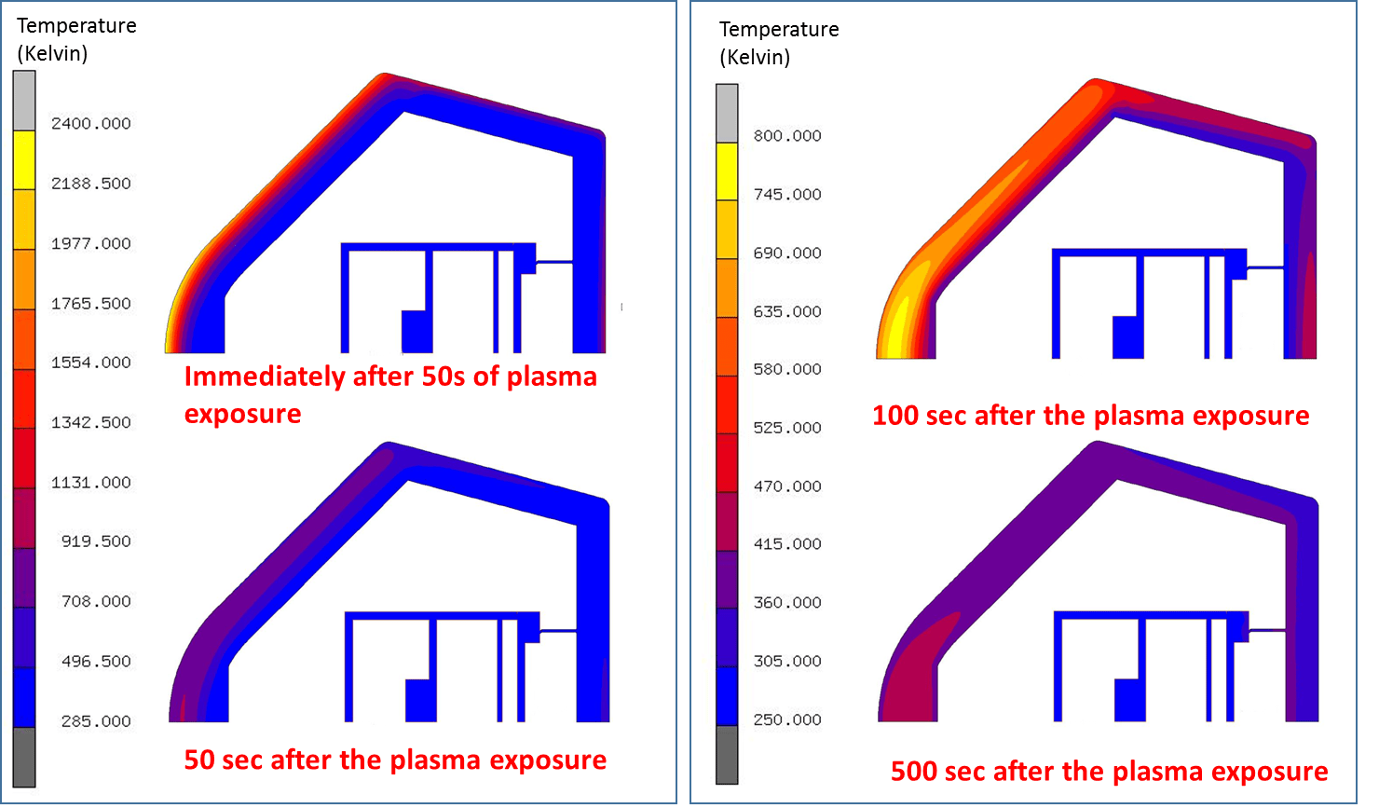1379x808 pixels.
Task: Open the contour plot for 500 sec after exposure
Action: (1099, 582)
